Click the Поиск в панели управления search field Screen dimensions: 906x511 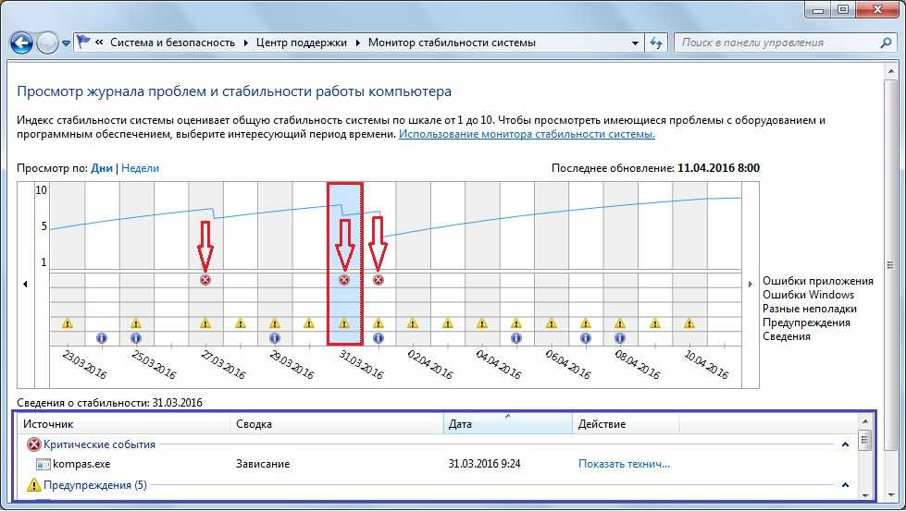tap(773, 43)
